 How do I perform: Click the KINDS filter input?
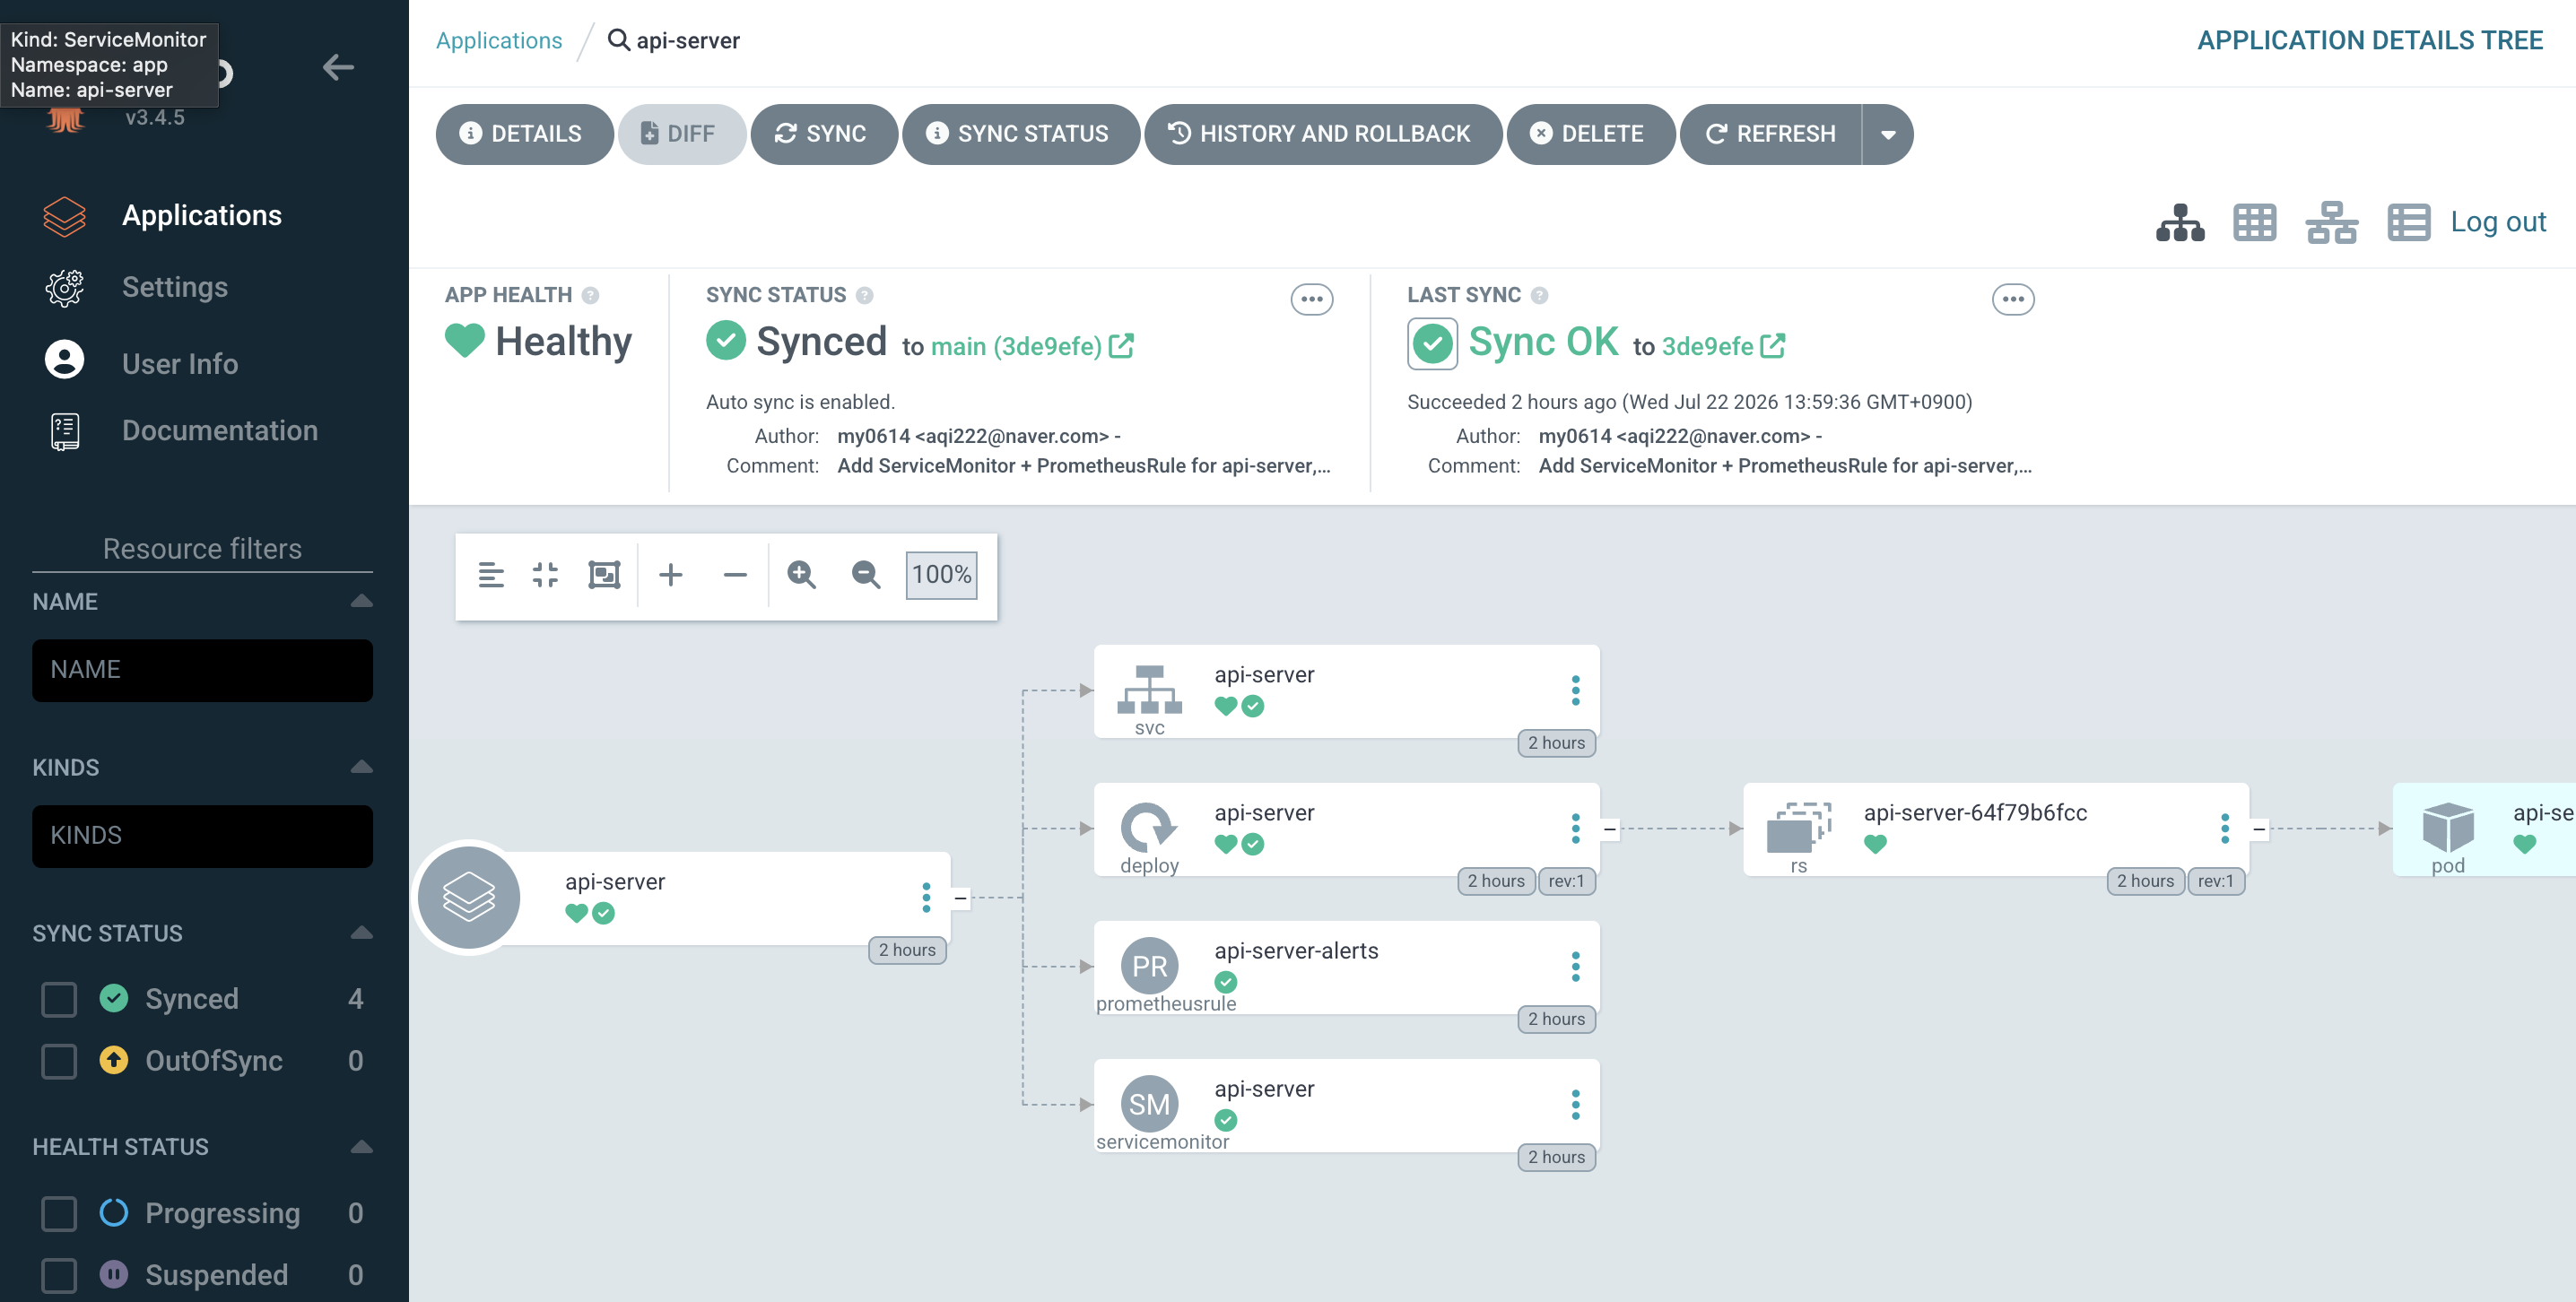pyautogui.click(x=202, y=836)
